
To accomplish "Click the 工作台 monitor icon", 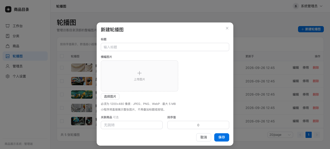I will tap(8, 26).
